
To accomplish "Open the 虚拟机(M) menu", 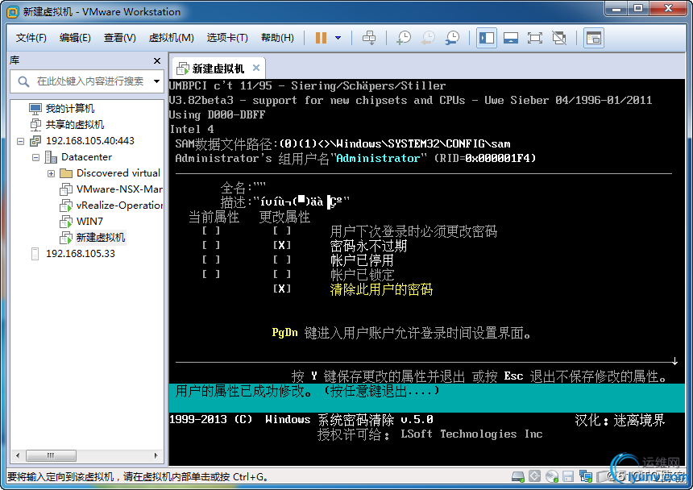I will pos(171,38).
